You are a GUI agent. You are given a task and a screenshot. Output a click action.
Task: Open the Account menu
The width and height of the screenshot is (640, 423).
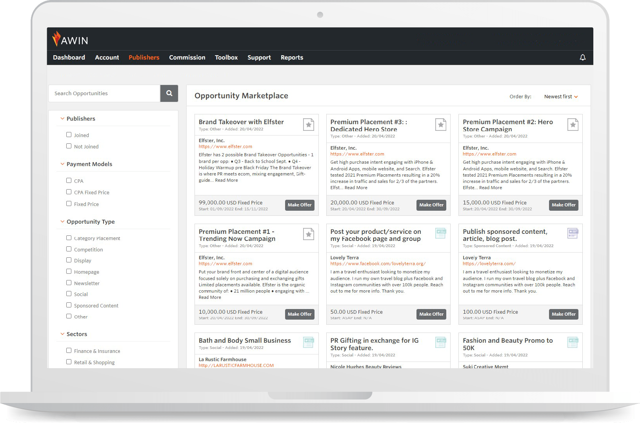pos(107,58)
